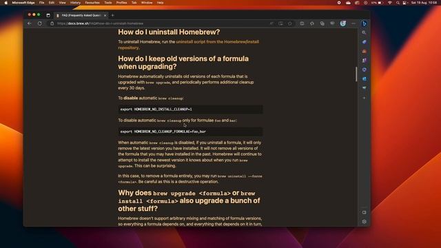441x248 pixels.
Task: Open the View menu
Action: [62, 3]
